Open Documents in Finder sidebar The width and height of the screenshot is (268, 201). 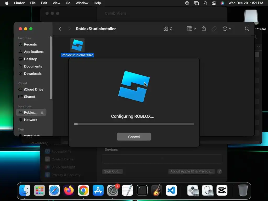[x=30, y=66]
